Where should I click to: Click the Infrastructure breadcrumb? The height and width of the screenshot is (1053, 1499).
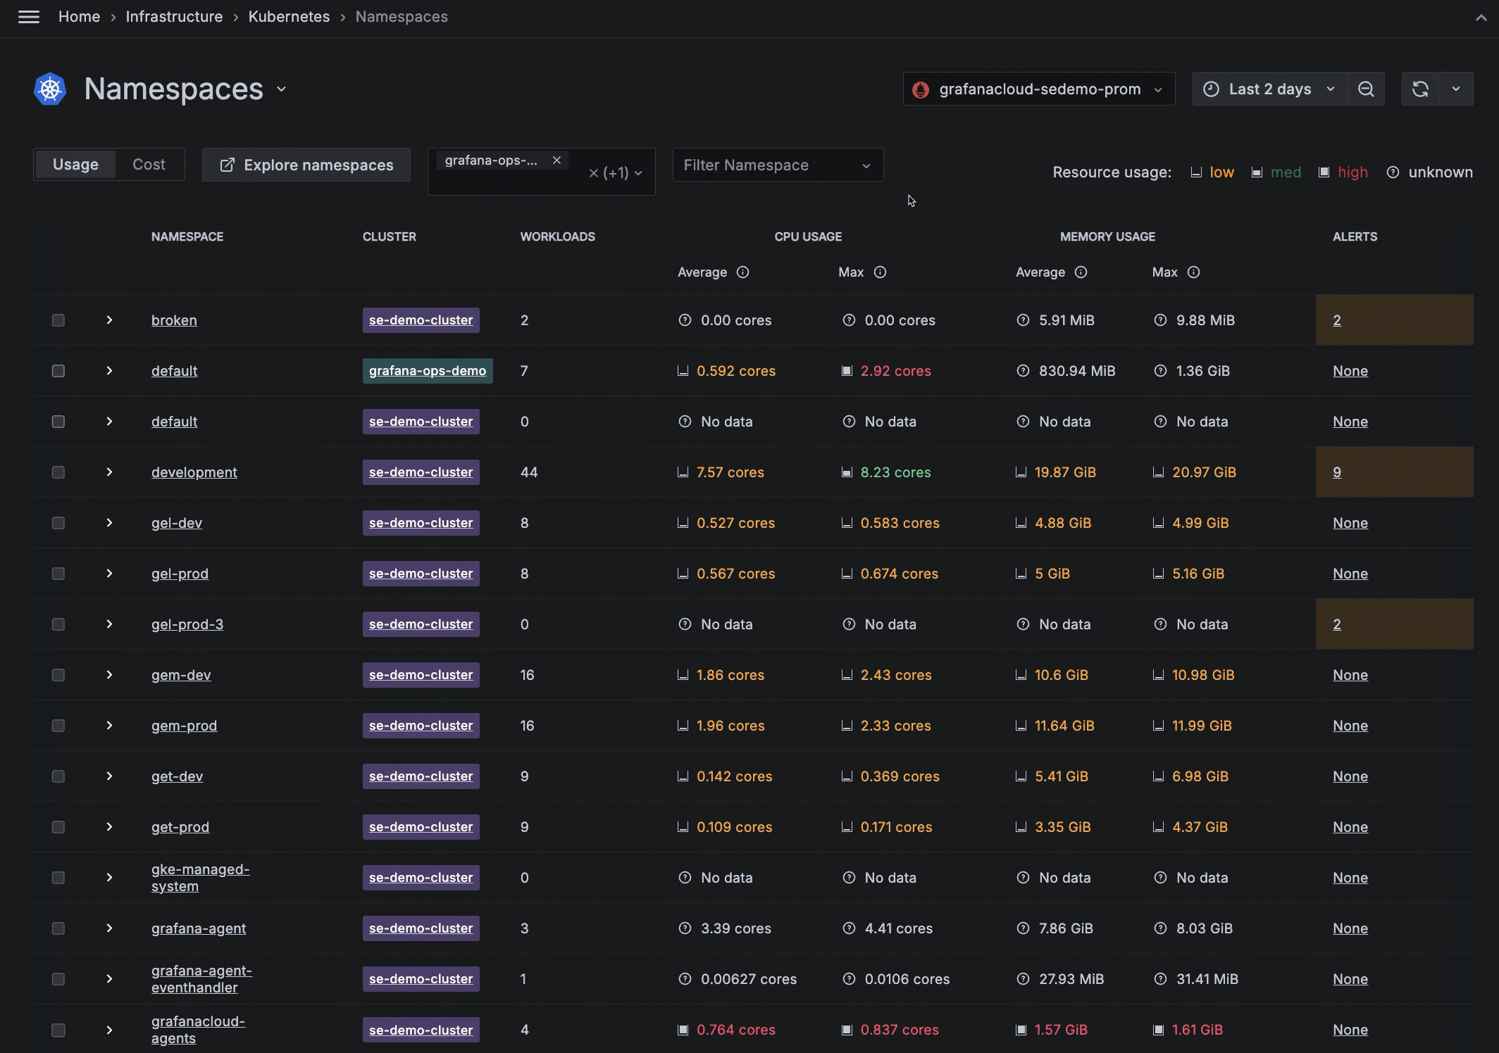coord(174,17)
